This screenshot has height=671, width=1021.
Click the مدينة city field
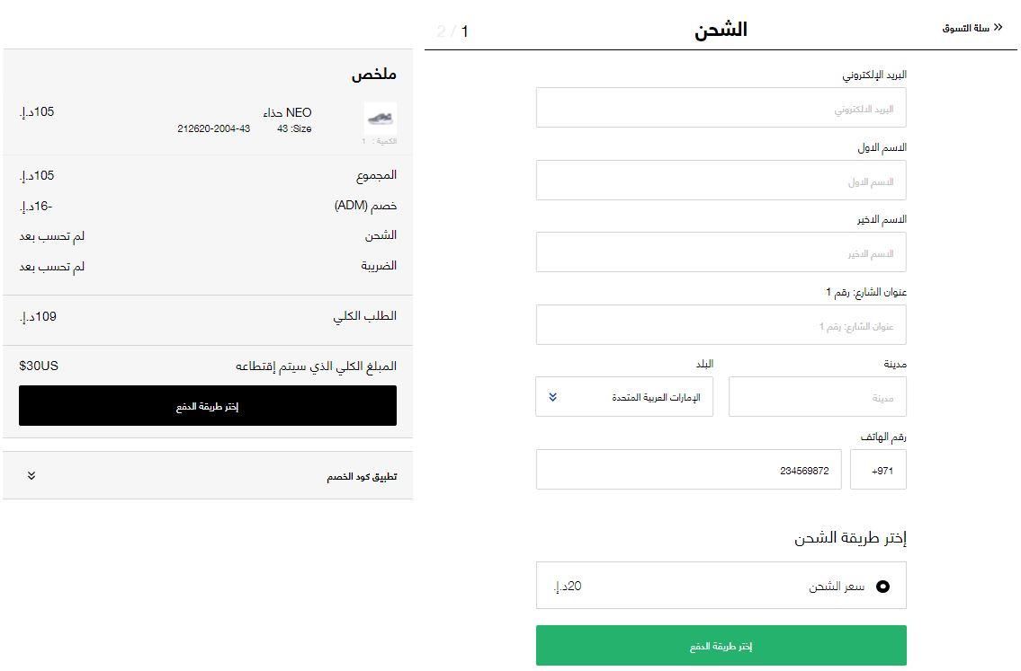(817, 396)
